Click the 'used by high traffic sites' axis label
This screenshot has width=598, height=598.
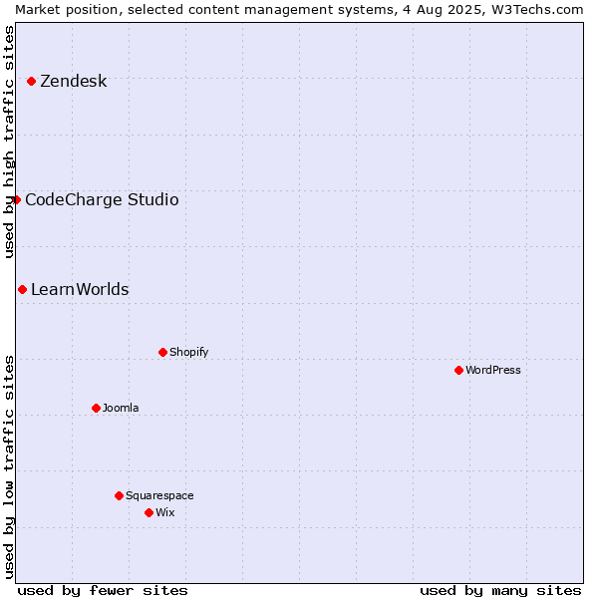tap(9, 142)
